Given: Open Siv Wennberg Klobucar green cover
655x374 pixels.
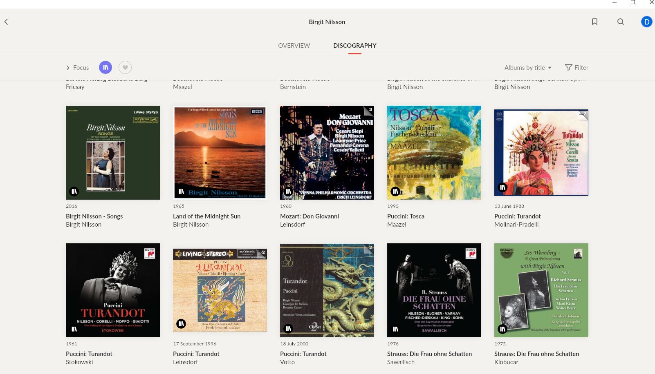Looking at the screenshot, I should point(541,290).
